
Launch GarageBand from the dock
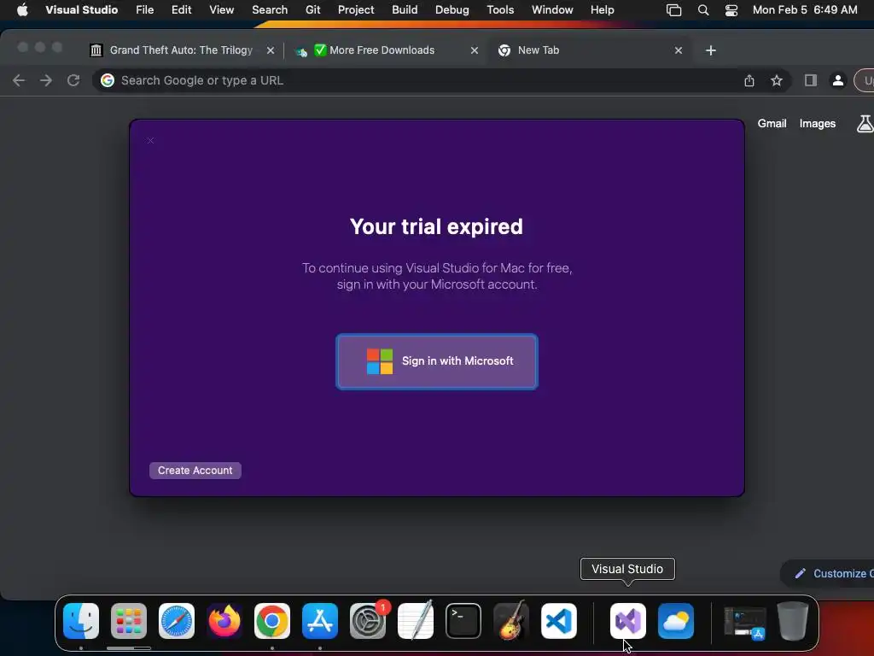[x=511, y=620]
